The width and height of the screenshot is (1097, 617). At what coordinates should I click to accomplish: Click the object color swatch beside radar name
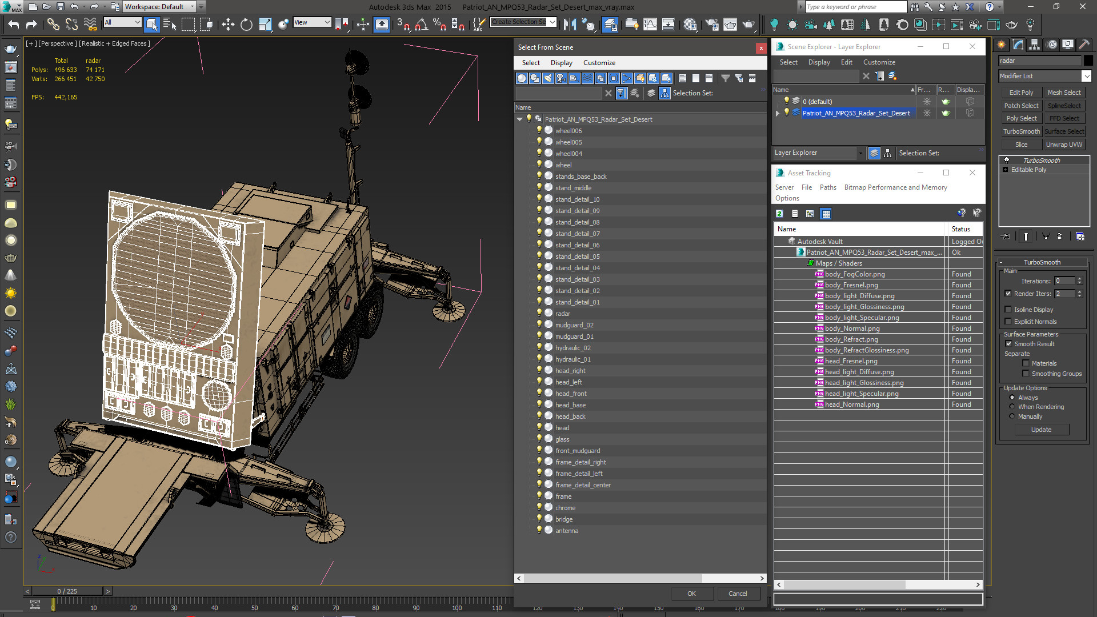1088,61
